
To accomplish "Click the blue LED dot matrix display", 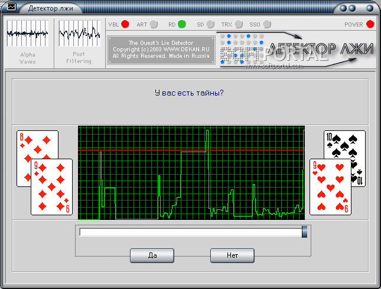I will (x=242, y=50).
